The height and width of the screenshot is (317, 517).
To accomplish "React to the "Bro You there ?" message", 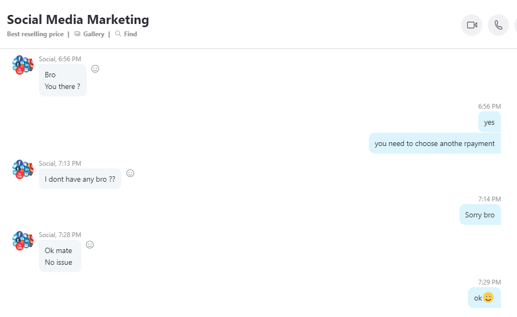I will (95, 69).
